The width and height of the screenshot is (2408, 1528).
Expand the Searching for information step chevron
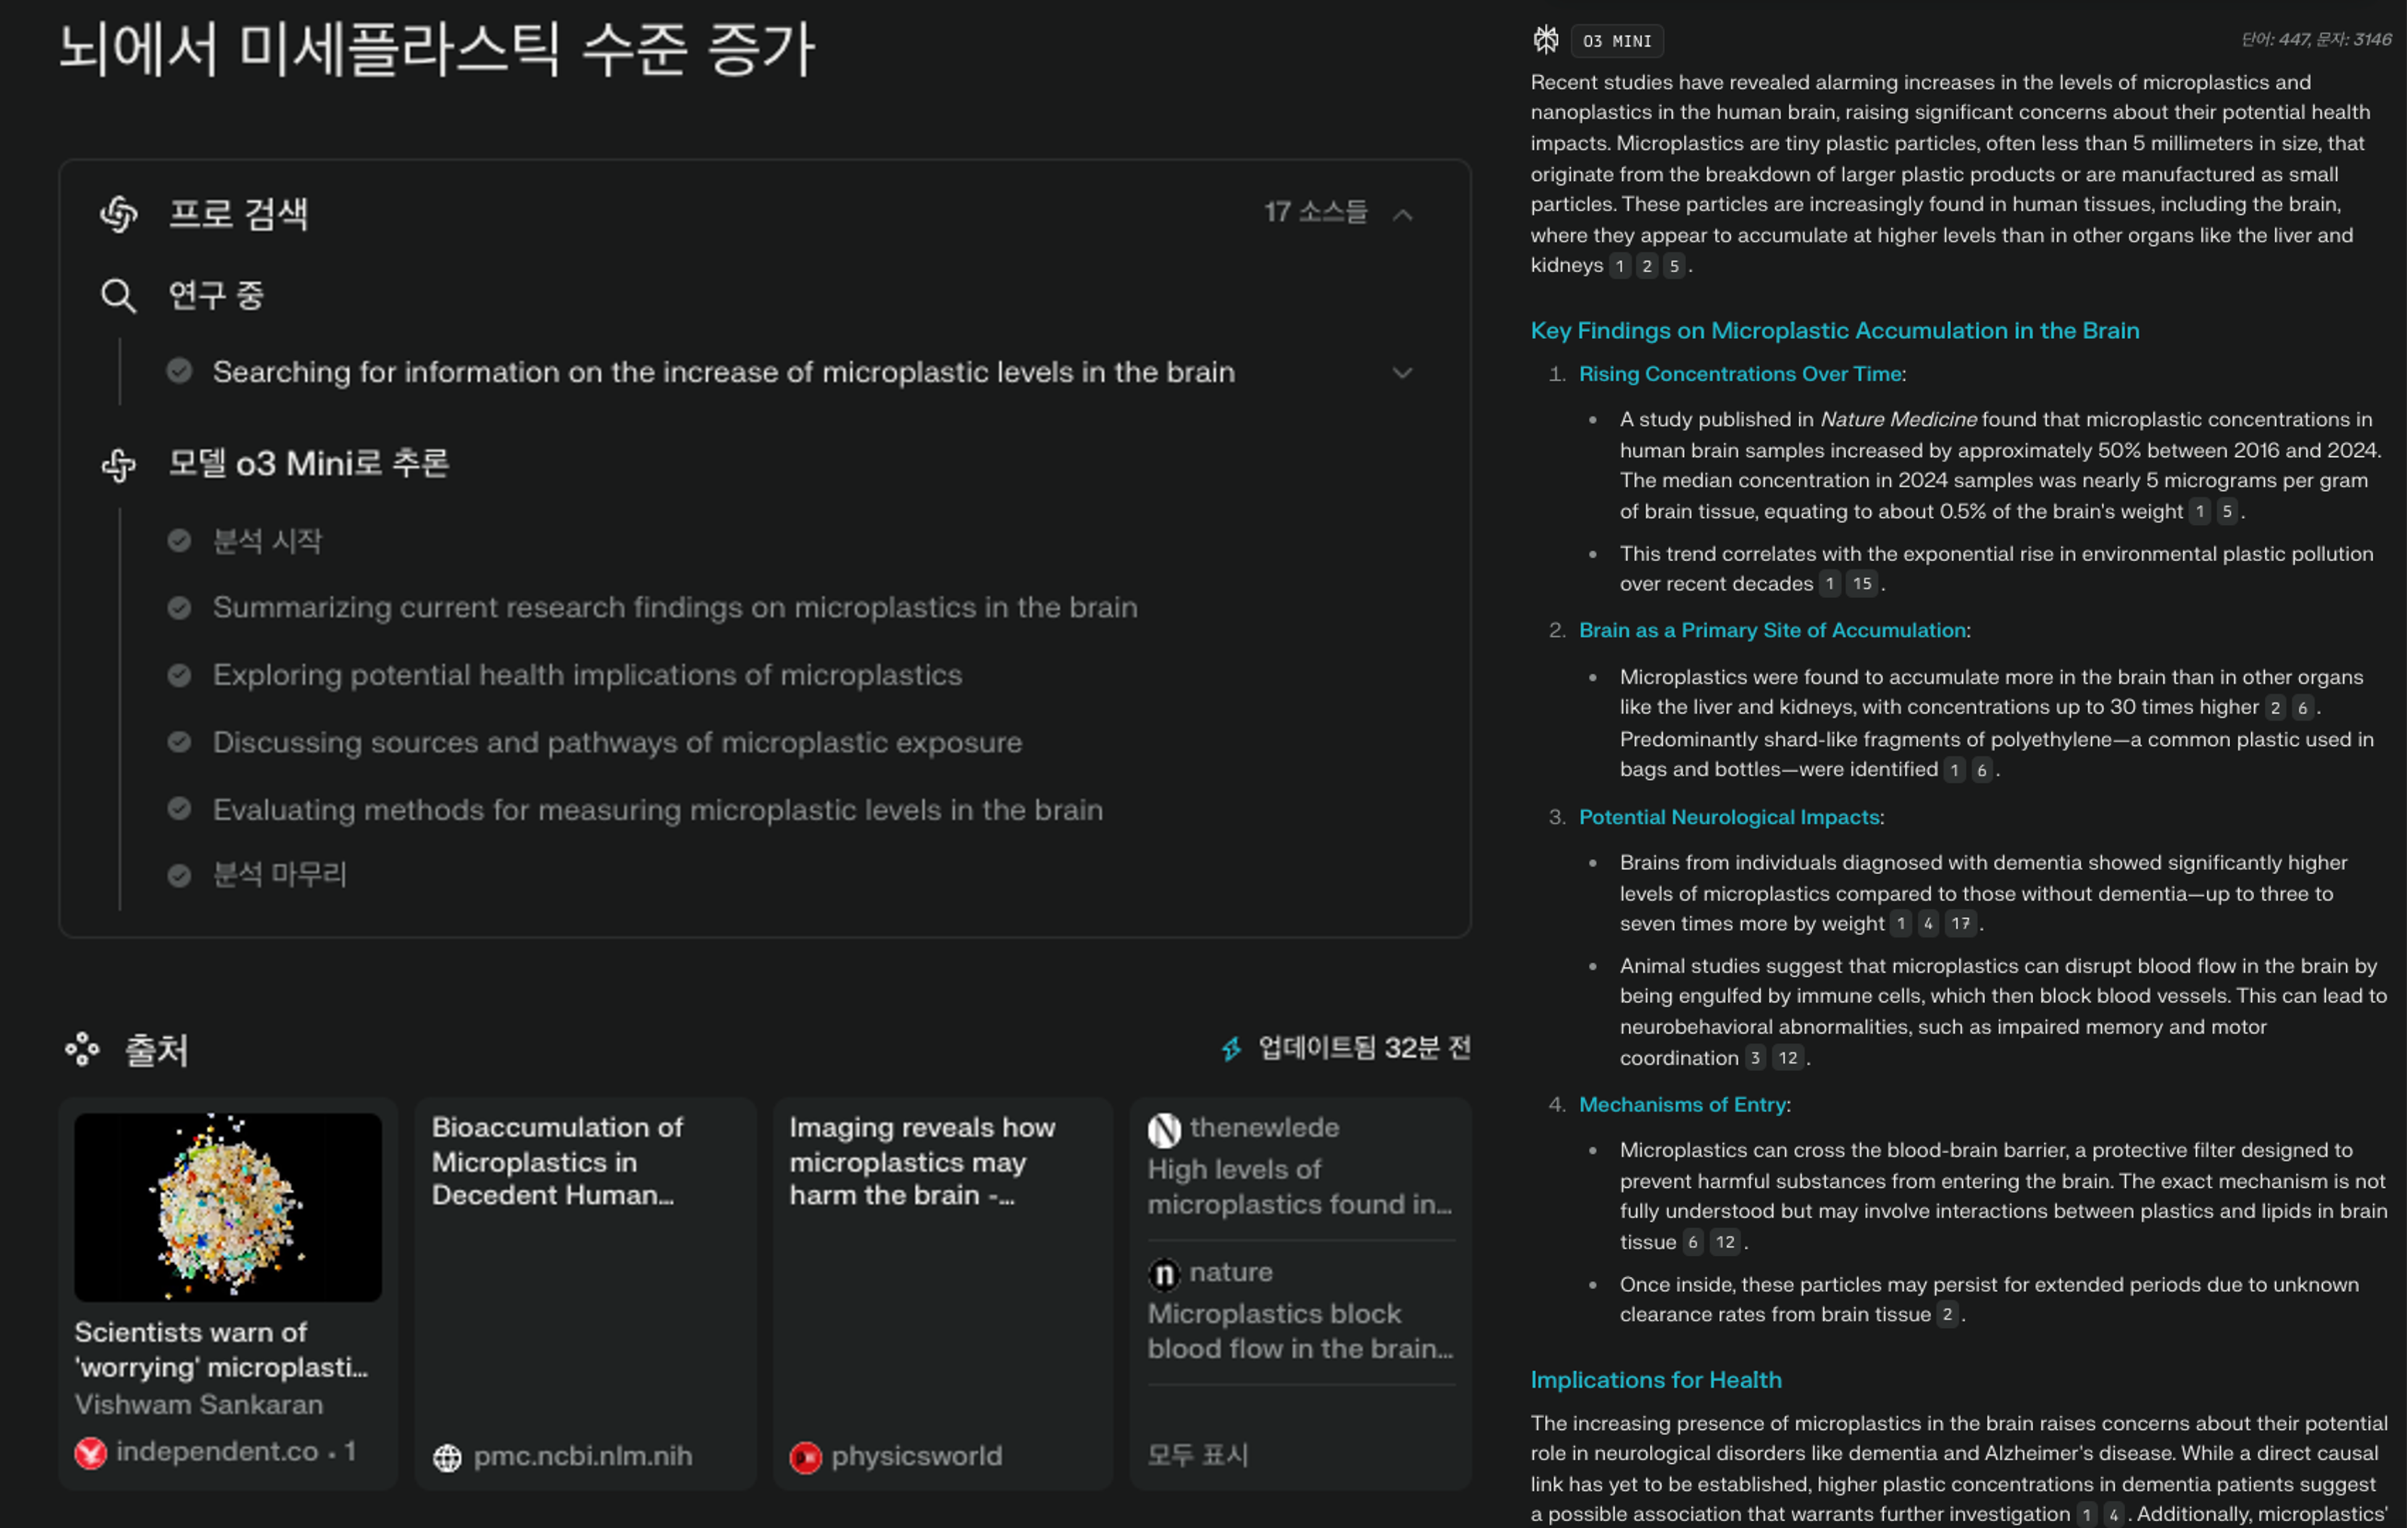[x=1403, y=372]
